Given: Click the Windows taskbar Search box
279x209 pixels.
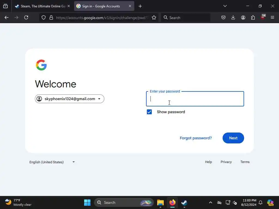Looking at the screenshot, I should tap(124, 202).
